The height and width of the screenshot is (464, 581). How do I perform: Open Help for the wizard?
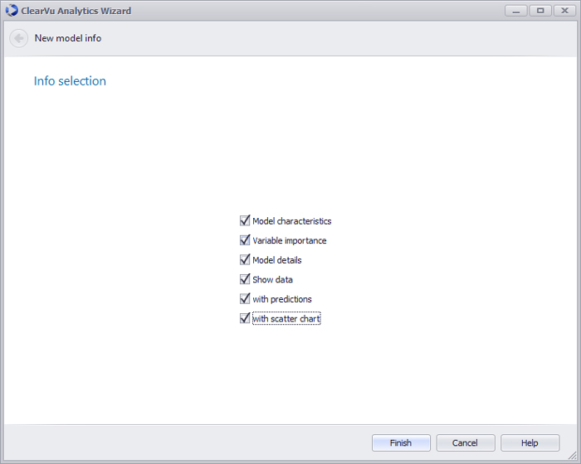tap(530, 443)
